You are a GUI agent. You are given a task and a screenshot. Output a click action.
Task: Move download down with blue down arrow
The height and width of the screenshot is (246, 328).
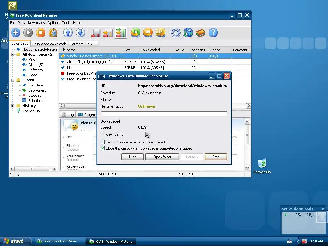tap(80, 33)
